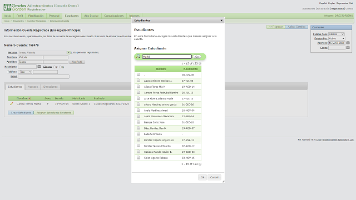Select document icon for Casiano Román Xavier row
356x200 pixels.
coord(139,152)
